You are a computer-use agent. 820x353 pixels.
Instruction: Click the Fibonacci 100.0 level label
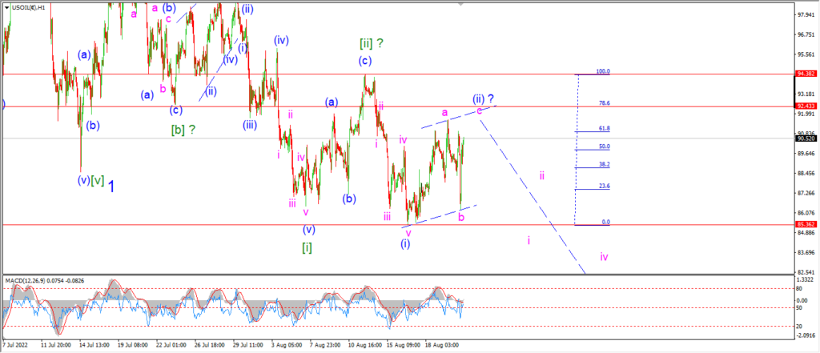point(604,72)
